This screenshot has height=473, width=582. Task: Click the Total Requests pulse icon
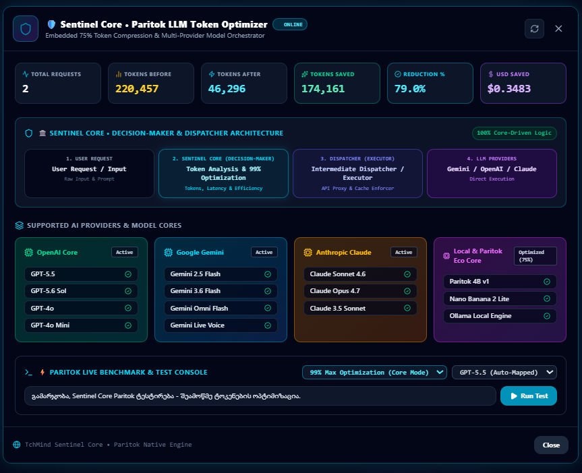26,74
